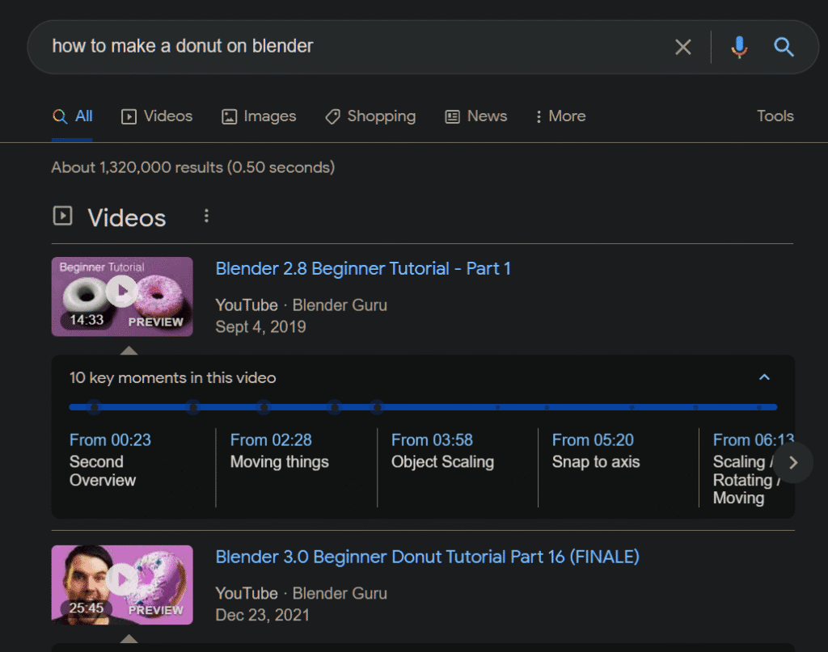Click the Videos section three-dot options icon
The height and width of the screenshot is (652, 828).
(x=206, y=216)
